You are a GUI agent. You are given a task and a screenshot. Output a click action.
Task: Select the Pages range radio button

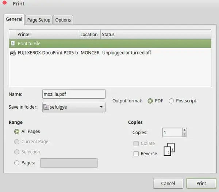pos(16,163)
